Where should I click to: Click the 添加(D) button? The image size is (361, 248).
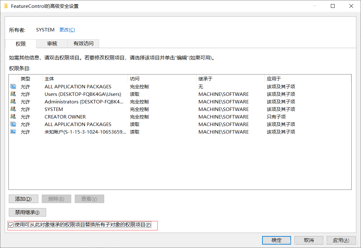tap(24, 199)
